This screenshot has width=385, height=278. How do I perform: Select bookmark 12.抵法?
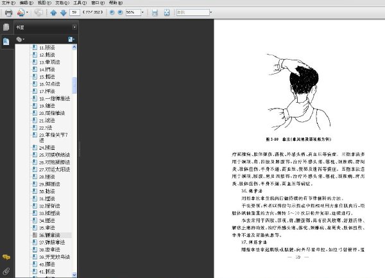[x=47, y=55]
